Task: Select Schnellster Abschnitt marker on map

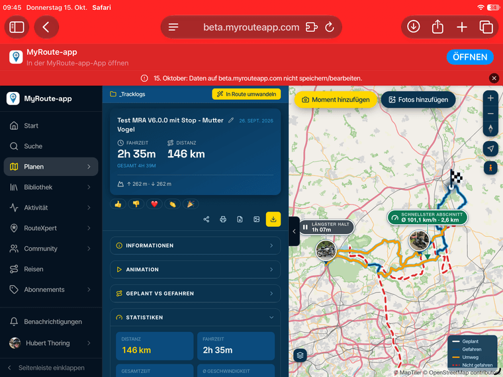Action: (x=428, y=218)
